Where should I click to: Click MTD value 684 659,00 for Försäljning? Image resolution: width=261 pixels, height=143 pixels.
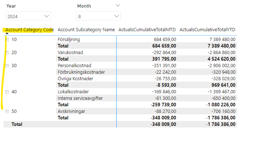[x=165, y=40]
